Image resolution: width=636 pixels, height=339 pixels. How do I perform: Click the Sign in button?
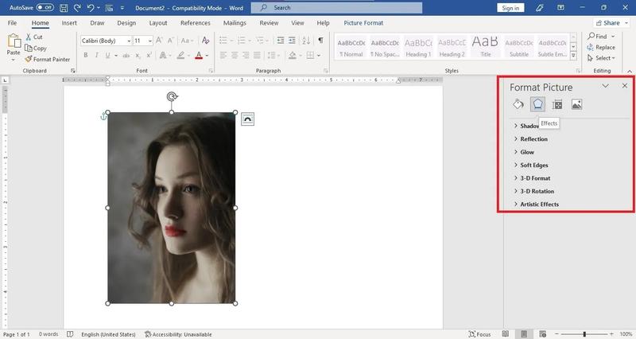(x=510, y=8)
